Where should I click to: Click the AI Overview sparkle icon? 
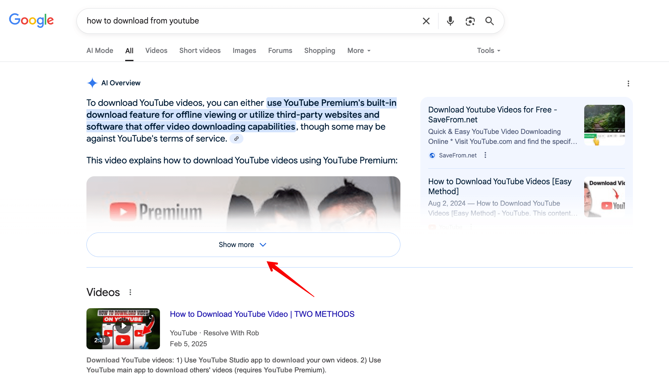[x=92, y=83]
